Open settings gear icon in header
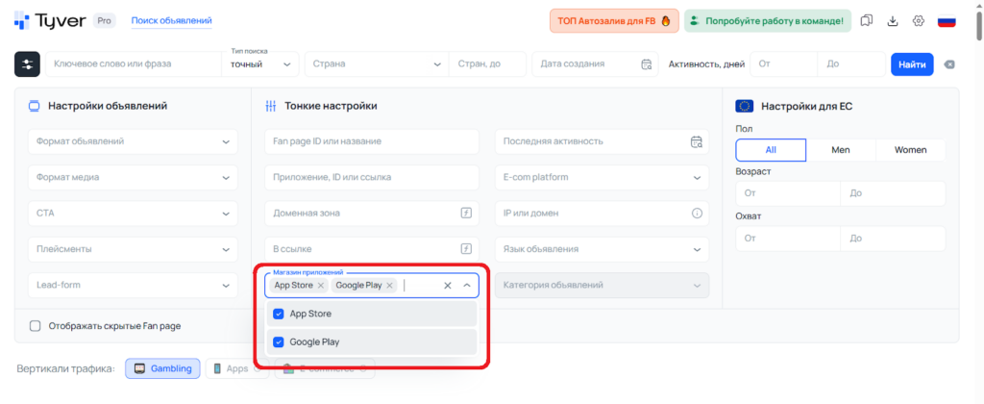The image size is (984, 404). (x=919, y=20)
